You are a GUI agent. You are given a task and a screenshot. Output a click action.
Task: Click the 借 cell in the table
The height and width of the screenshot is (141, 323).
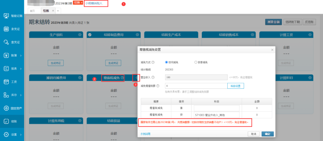coord(181,108)
